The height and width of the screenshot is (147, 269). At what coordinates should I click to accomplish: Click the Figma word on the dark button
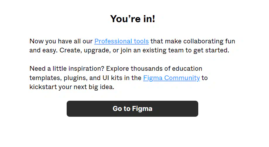[x=142, y=109]
